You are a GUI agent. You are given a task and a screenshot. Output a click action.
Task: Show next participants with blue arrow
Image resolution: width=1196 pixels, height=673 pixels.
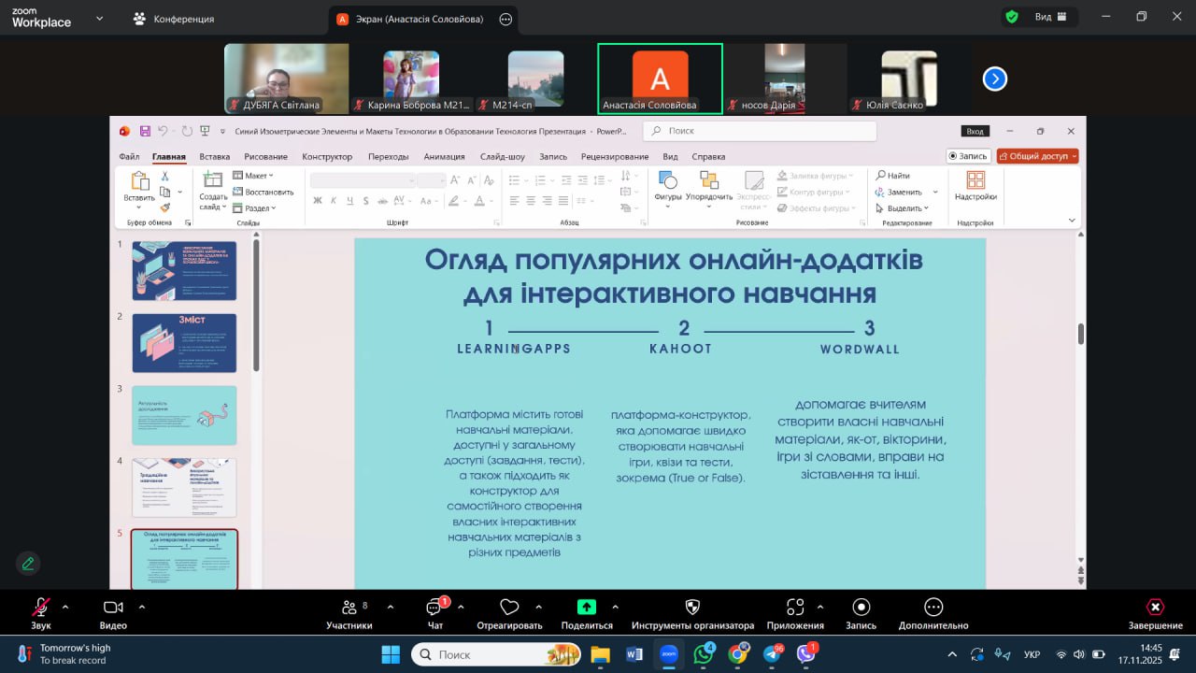994,79
